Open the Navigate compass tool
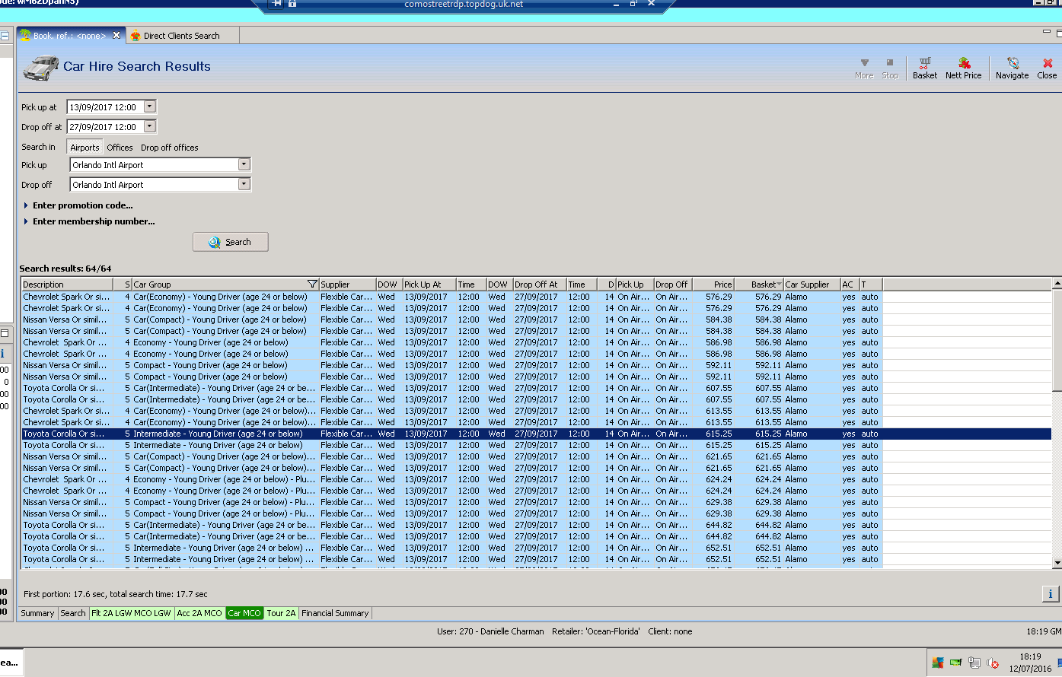This screenshot has height=677, width=1062. tap(1012, 67)
